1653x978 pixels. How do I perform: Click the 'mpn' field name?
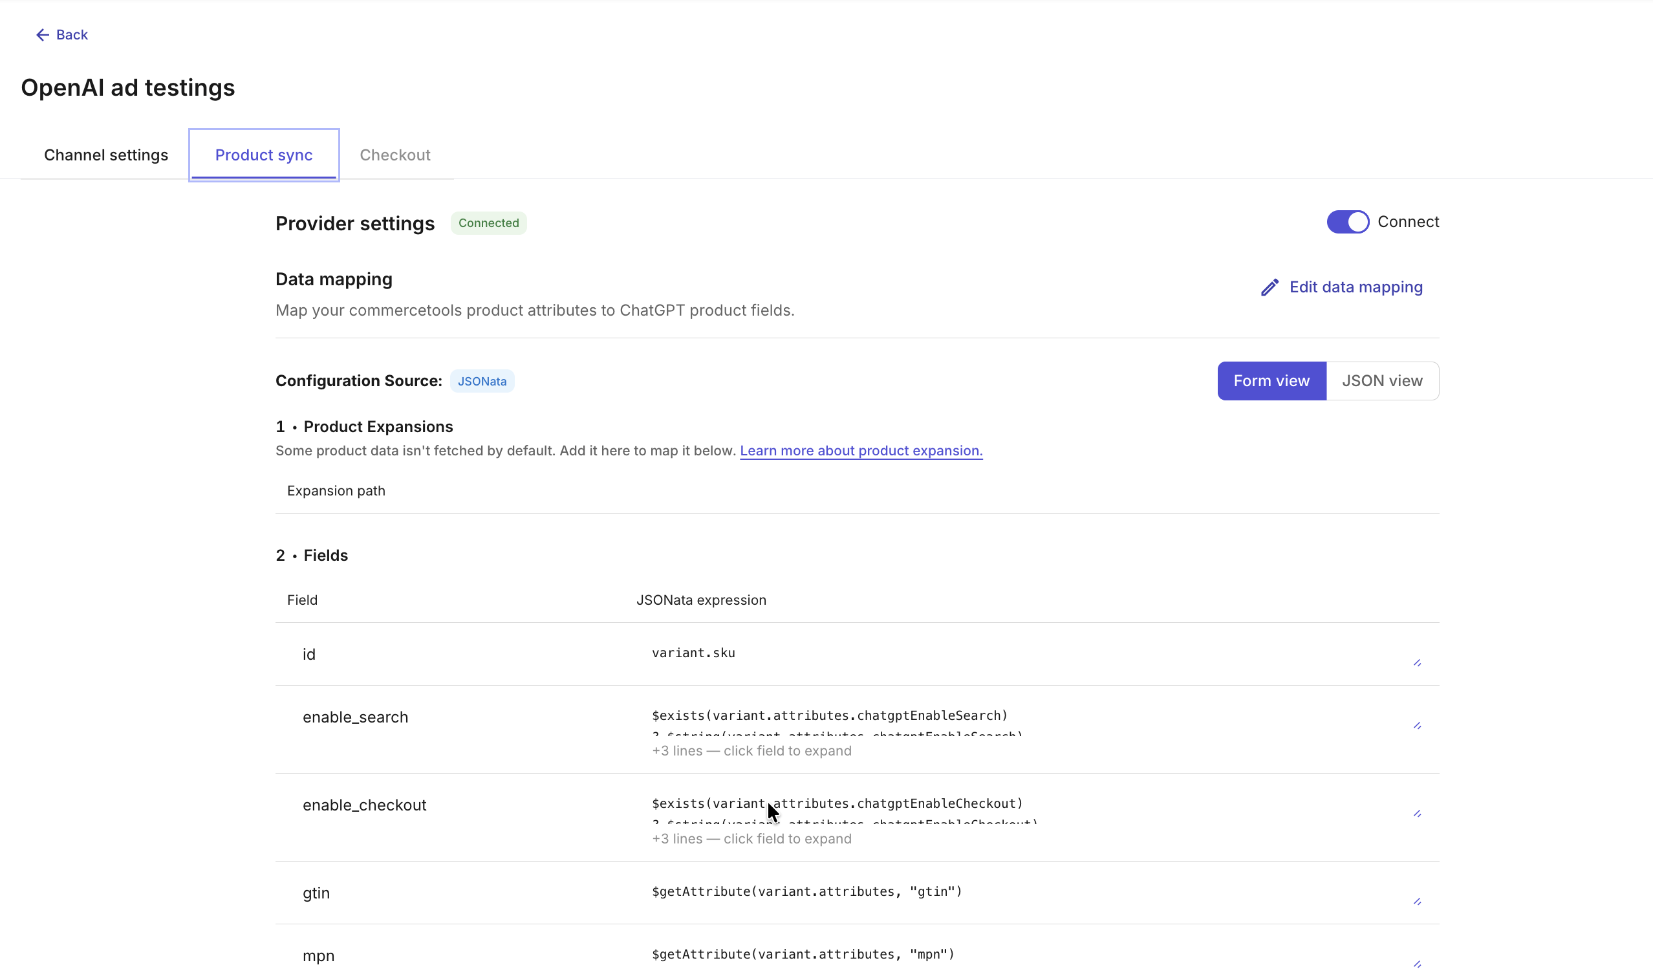pyautogui.click(x=318, y=955)
